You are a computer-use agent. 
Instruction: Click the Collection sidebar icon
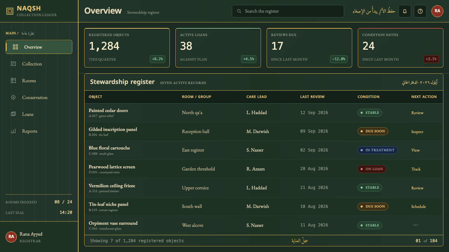point(13,64)
